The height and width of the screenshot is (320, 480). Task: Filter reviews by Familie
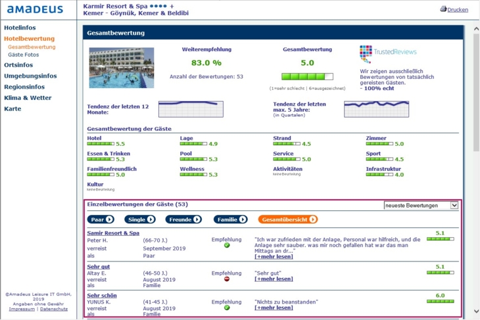tap(231, 219)
